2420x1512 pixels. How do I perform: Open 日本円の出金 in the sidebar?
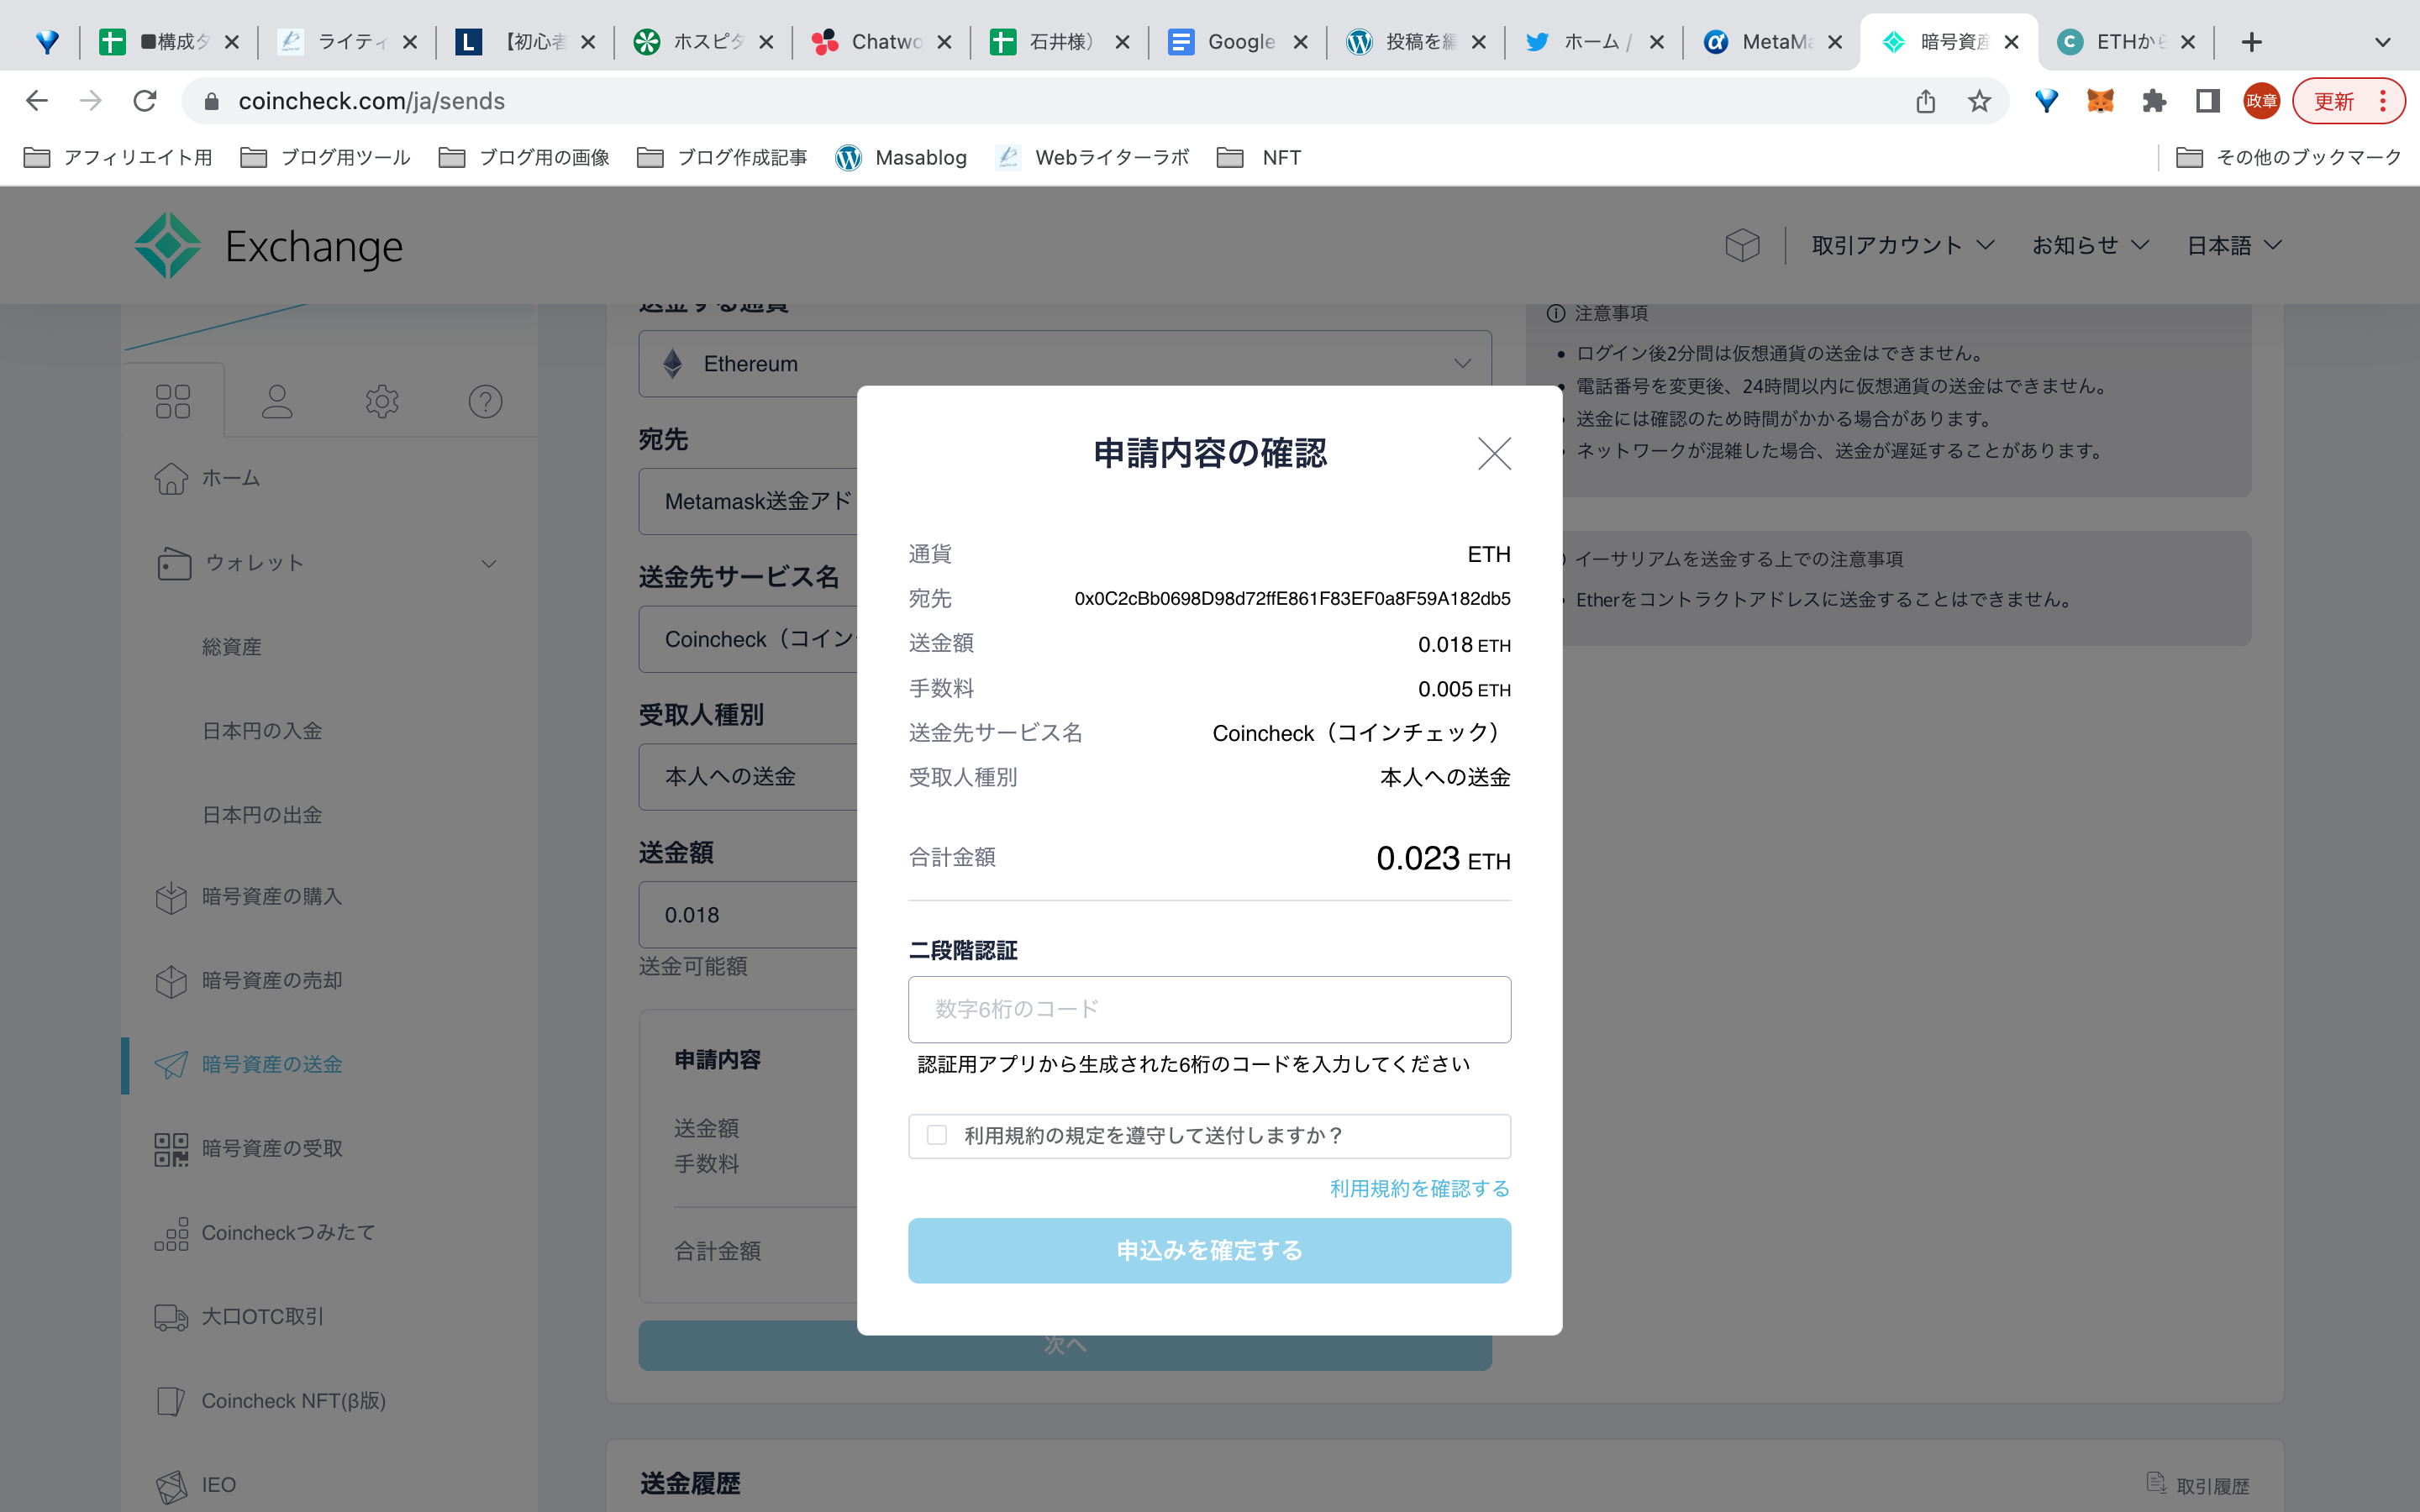tap(262, 815)
